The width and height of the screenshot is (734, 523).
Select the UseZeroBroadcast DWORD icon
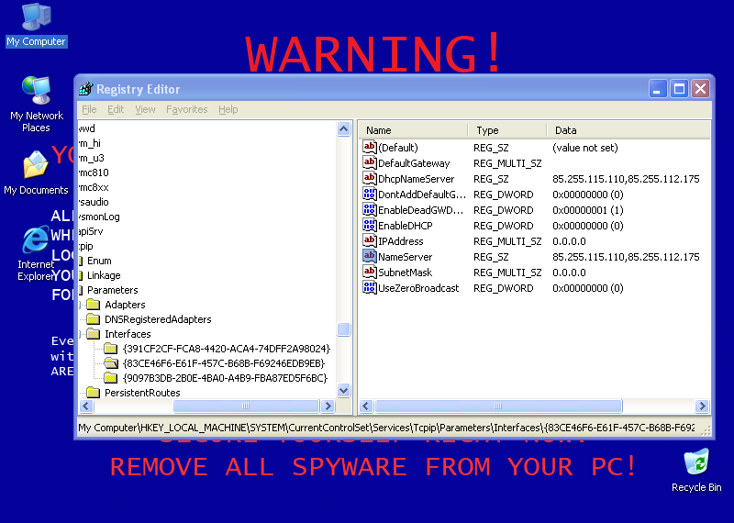click(x=370, y=287)
